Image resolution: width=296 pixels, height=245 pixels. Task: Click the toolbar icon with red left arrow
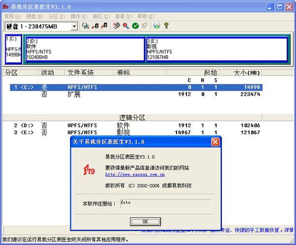pos(95,26)
